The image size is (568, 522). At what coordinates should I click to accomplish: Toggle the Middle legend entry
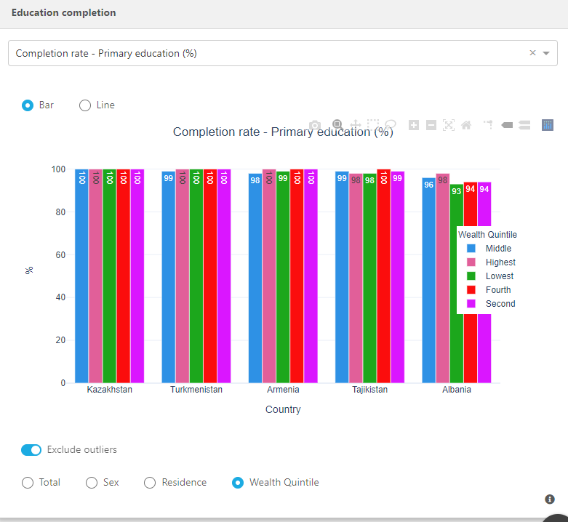[x=488, y=249]
